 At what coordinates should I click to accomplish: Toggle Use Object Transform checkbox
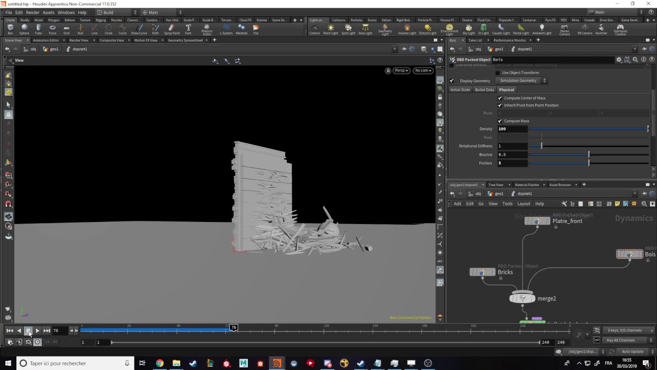pyautogui.click(x=498, y=72)
